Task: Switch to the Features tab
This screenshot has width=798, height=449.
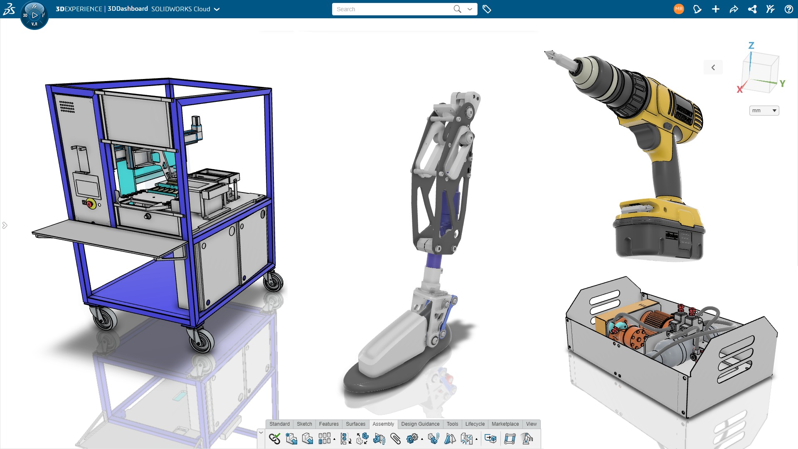Action: point(329,424)
